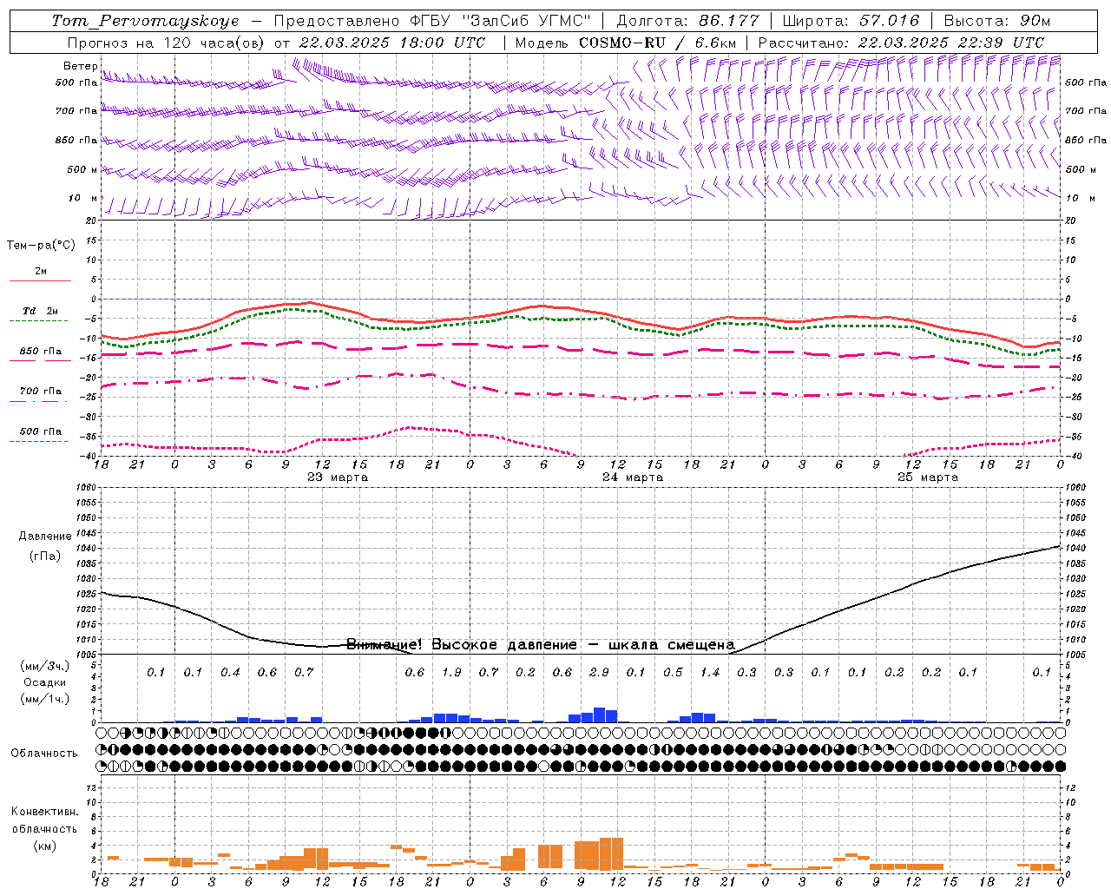Screen dimensions: 1111x889
Task: Click the high pressure warning 'Внимание! Высокое давление'
Action: pos(461,645)
